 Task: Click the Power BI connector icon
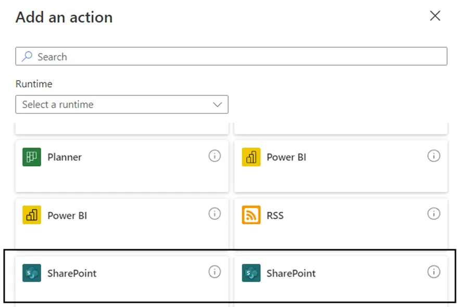(251, 157)
